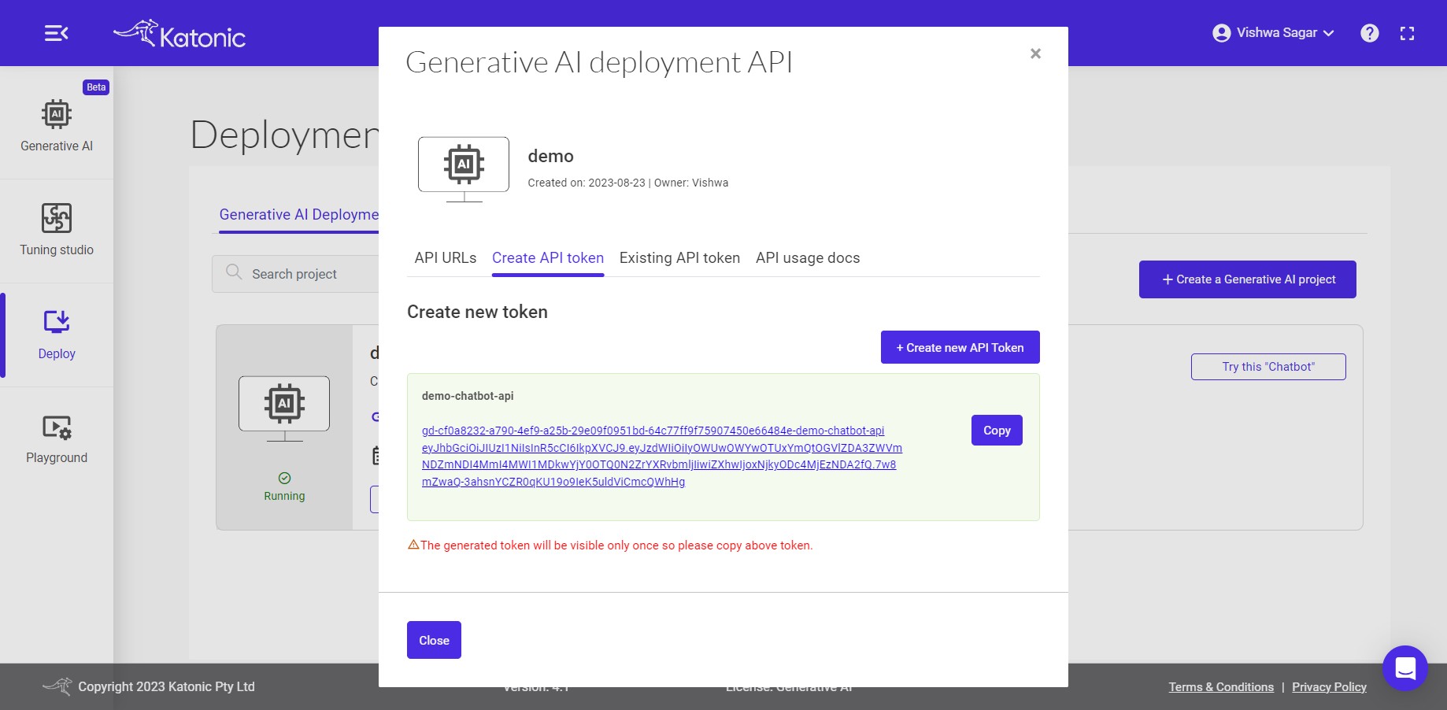The height and width of the screenshot is (710, 1447).
Task: Open the chat support bubble icon
Action: (x=1405, y=668)
